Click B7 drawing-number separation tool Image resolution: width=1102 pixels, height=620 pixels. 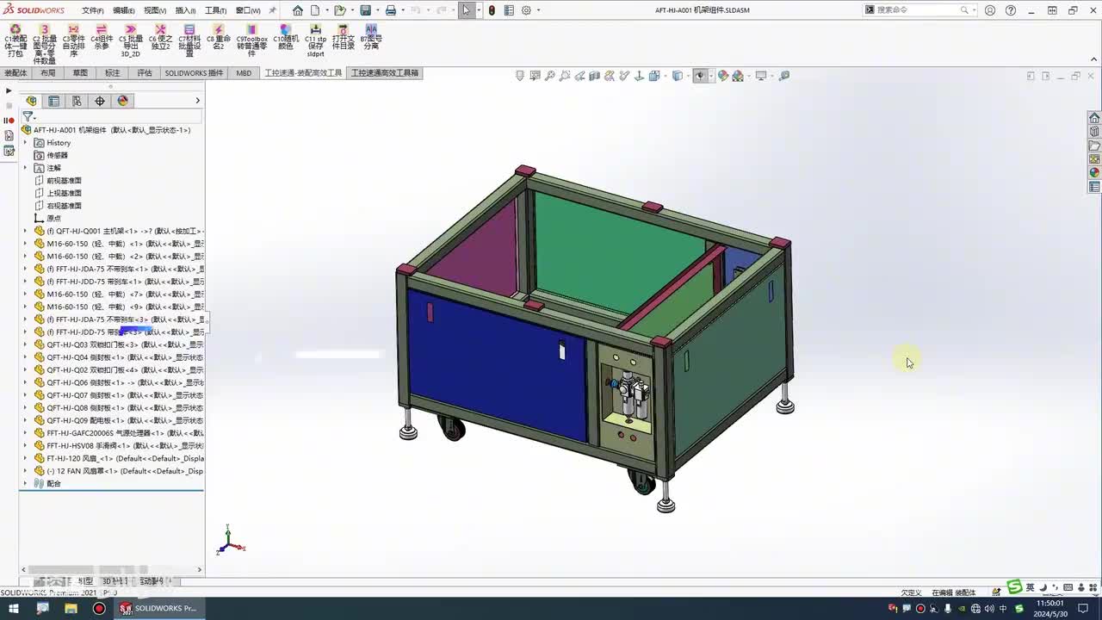pyautogui.click(x=371, y=37)
